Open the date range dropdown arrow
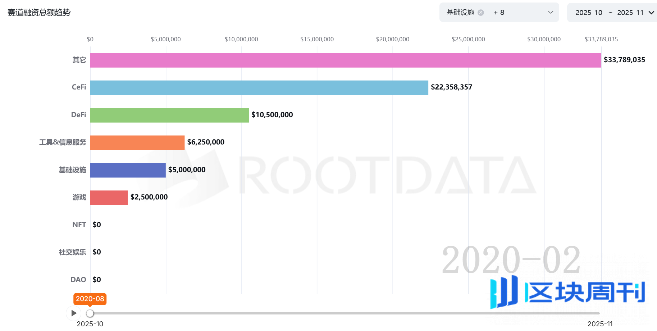The width and height of the screenshot is (657, 331). click(x=651, y=13)
